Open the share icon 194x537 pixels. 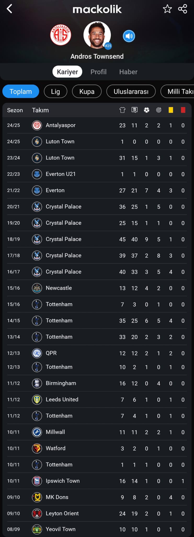click(x=182, y=9)
